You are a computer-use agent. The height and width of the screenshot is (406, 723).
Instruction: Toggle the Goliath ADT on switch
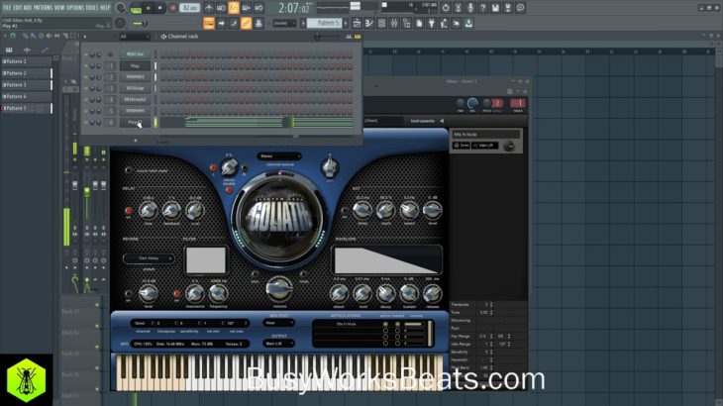344,211
